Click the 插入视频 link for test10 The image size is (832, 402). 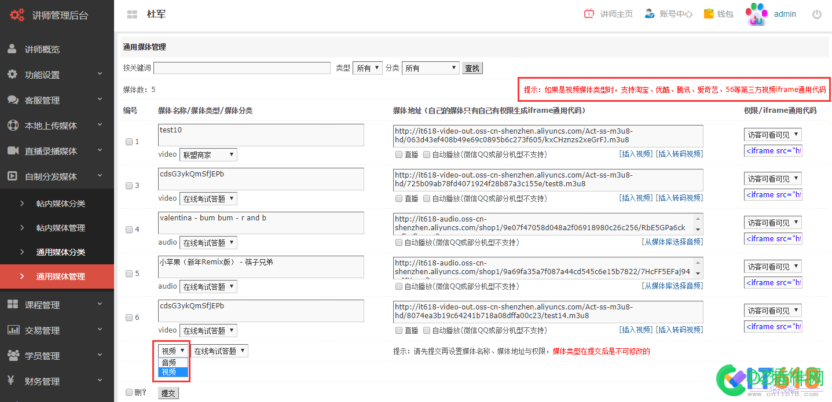[x=636, y=154]
